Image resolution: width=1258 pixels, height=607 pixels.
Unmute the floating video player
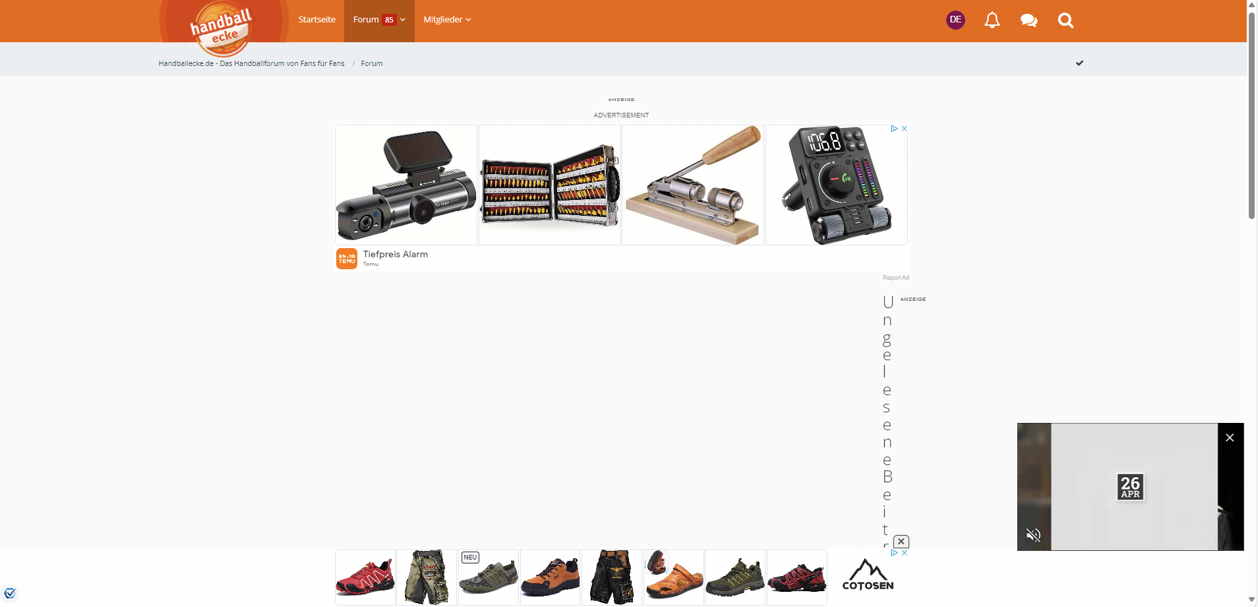(1033, 535)
